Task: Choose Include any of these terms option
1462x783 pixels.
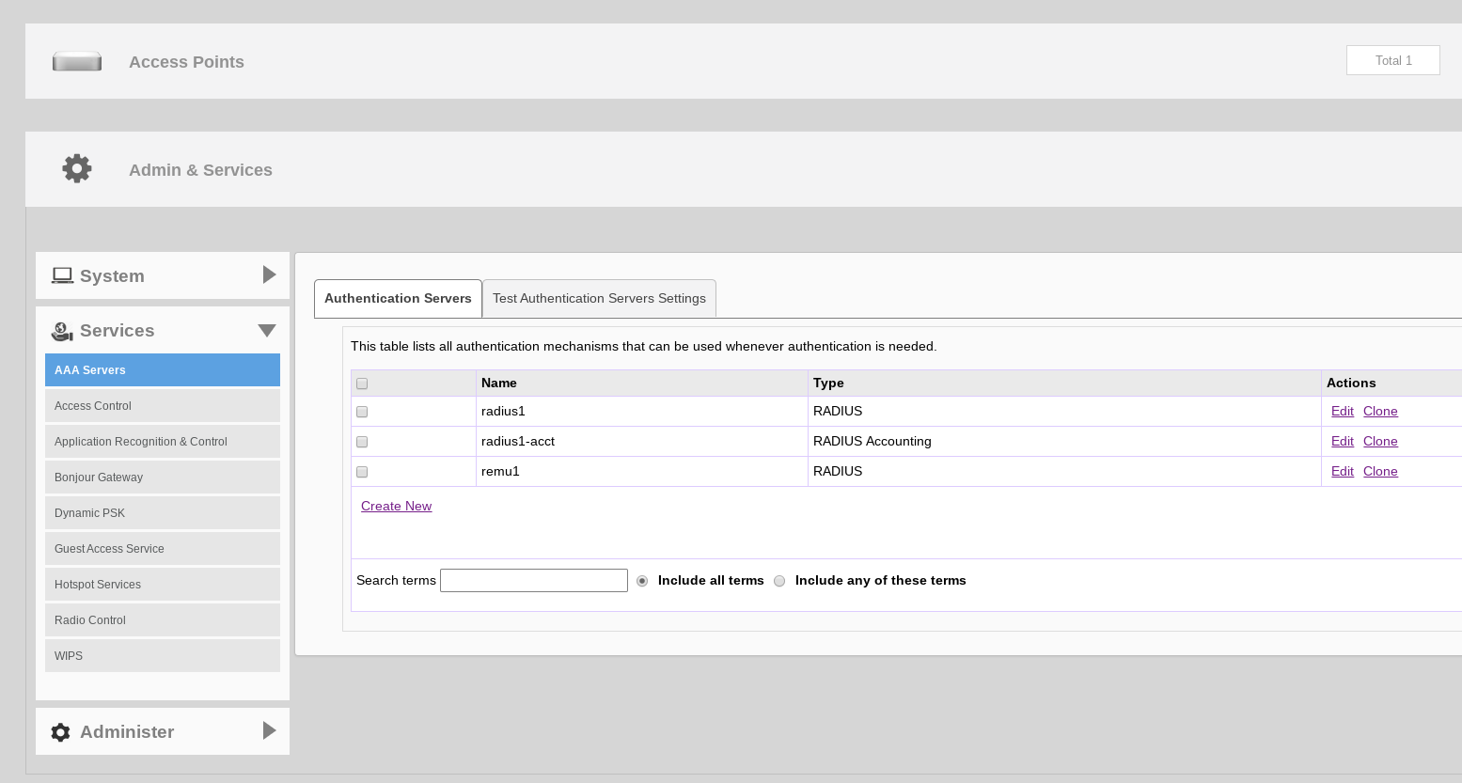Action: [x=779, y=581]
